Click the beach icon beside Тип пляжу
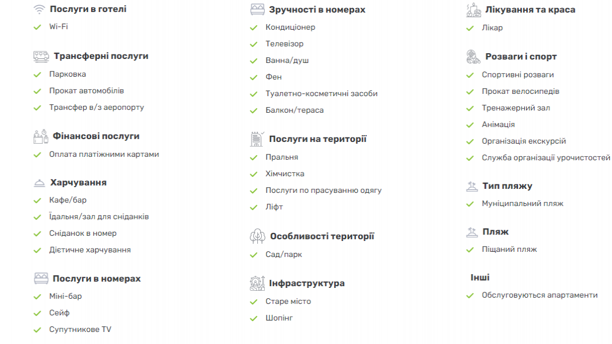612x344 pixels. tap(472, 187)
